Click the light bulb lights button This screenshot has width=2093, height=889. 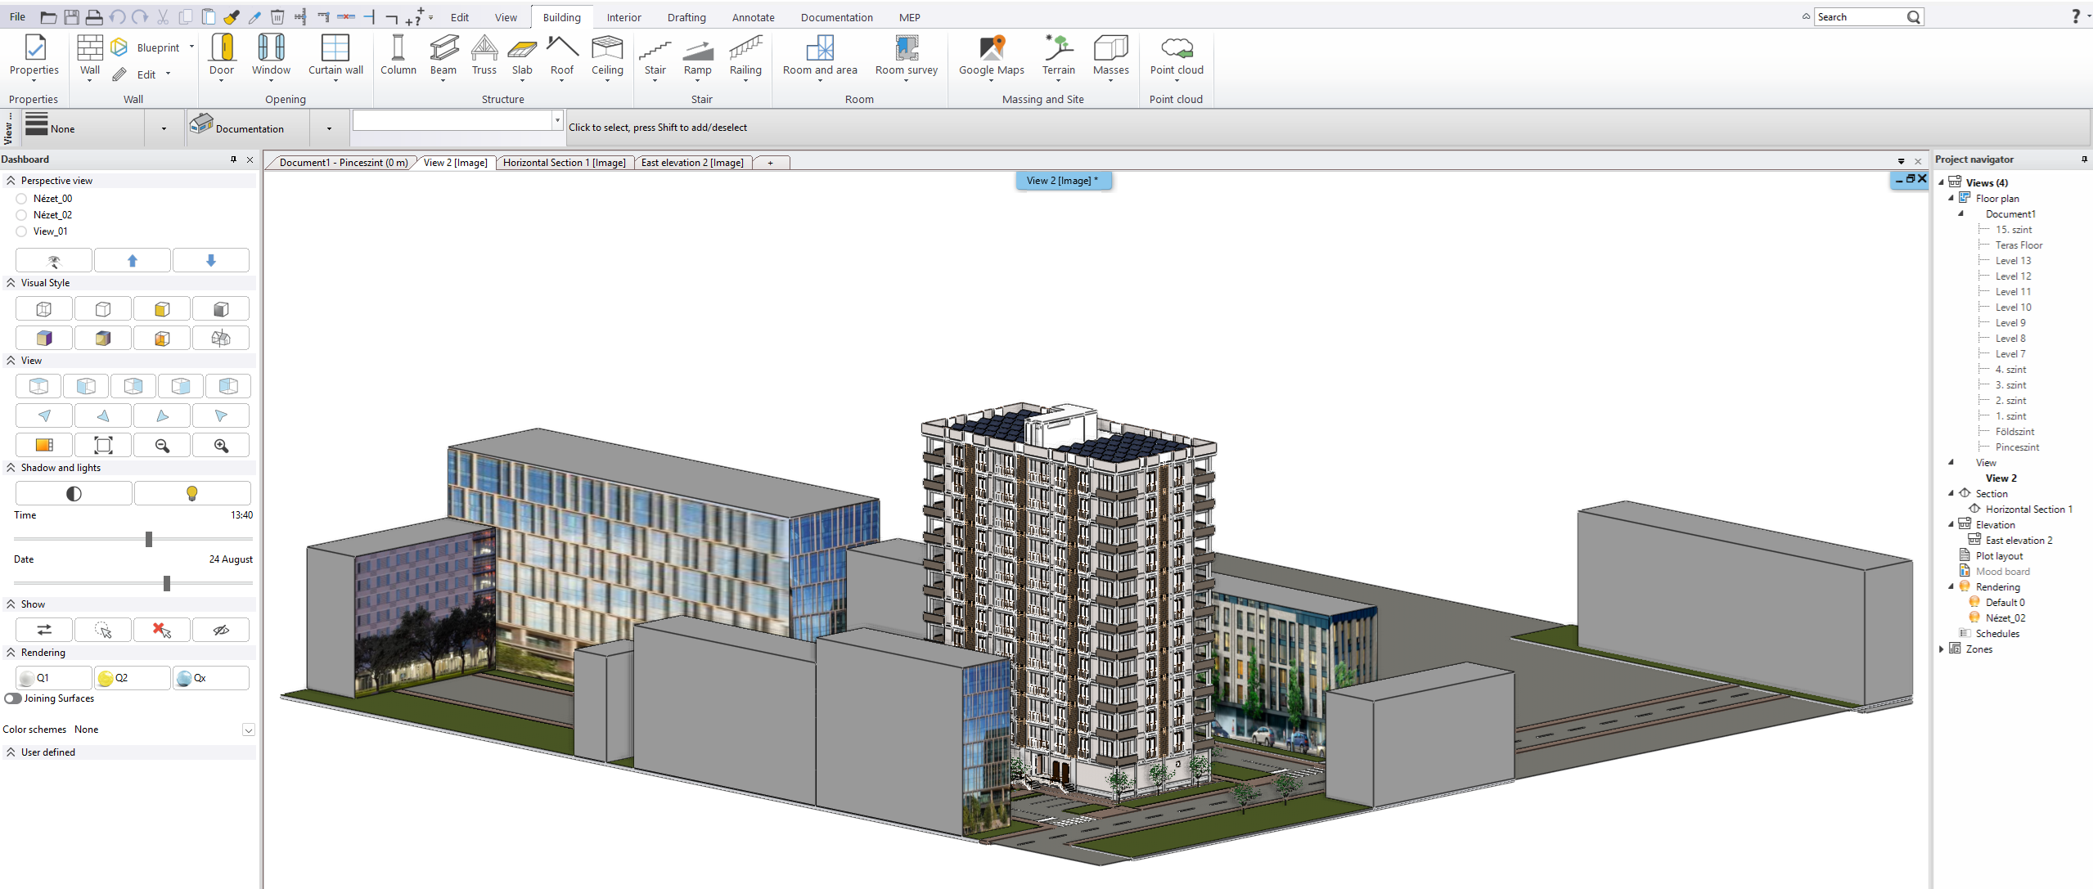point(191,493)
